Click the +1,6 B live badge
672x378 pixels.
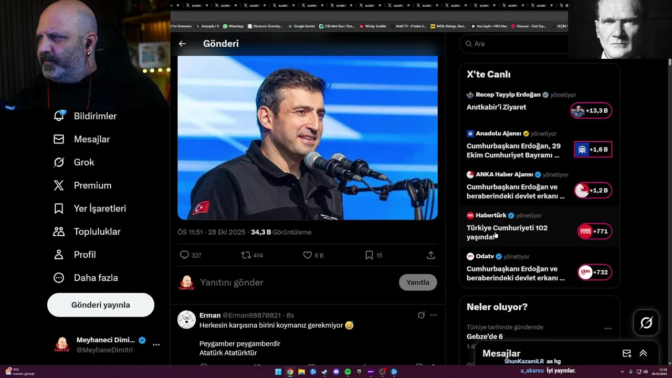point(593,150)
